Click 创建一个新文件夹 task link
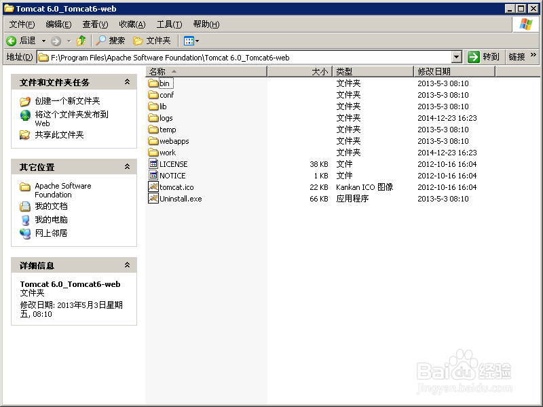Screen dimensions: 543x407 (x=67, y=100)
